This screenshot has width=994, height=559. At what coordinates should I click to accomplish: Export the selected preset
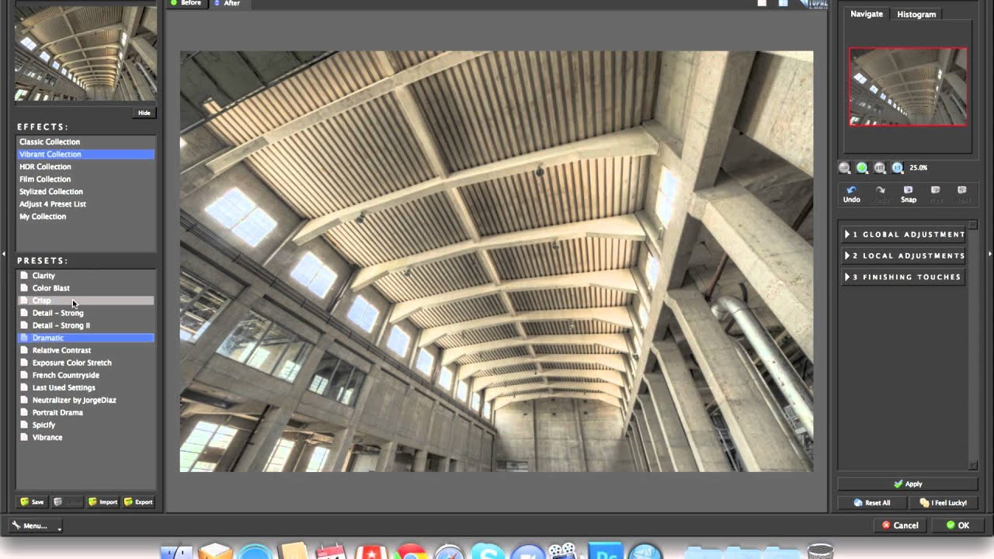coord(139,502)
